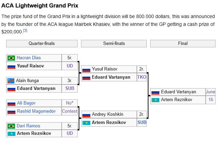Click DR Congo flag beside Alain Ilunga
Viewport: 222px width, 142px height.
coord(11,81)
